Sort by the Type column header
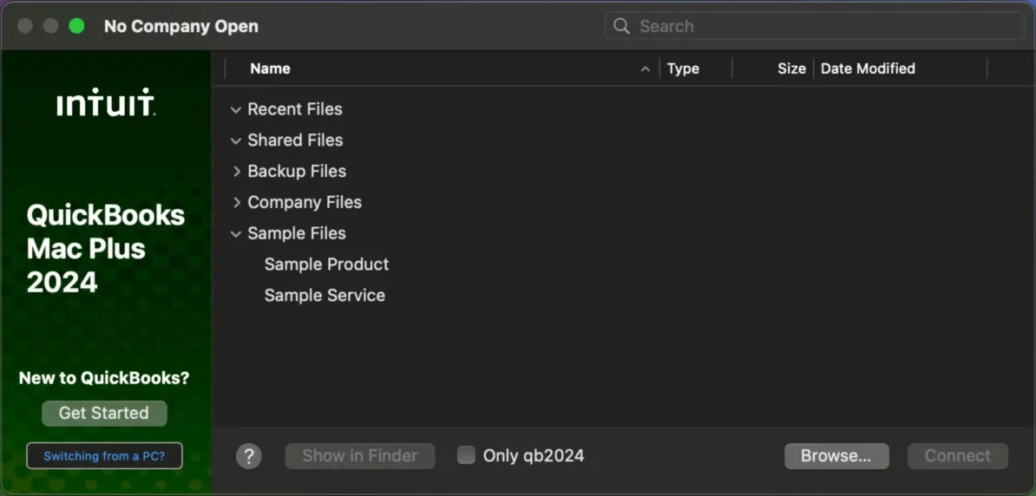 [683, 69]
